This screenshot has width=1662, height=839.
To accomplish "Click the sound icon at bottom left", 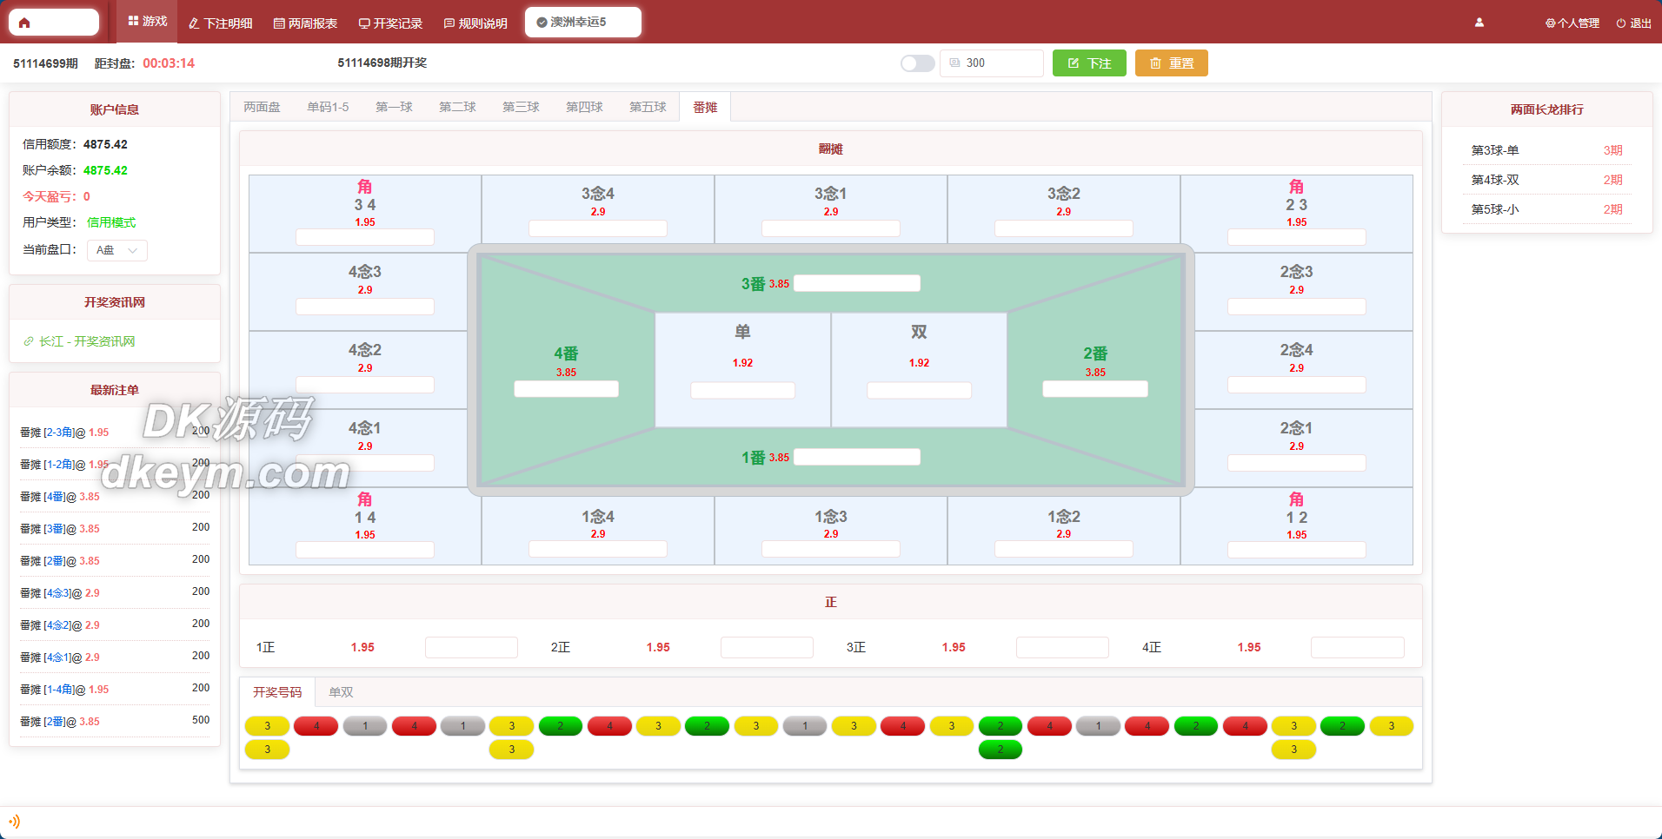I will coord(14,822).
